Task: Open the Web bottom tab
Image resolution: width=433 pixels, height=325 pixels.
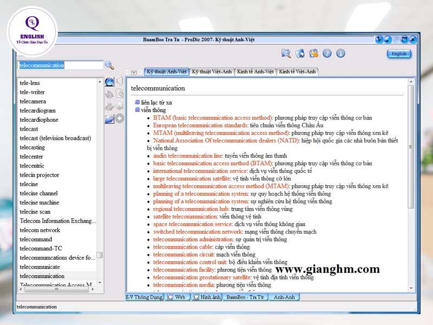Action: click(x=179, y=297)
